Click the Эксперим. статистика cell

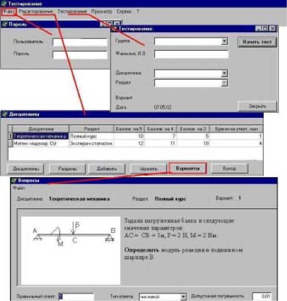91,143
